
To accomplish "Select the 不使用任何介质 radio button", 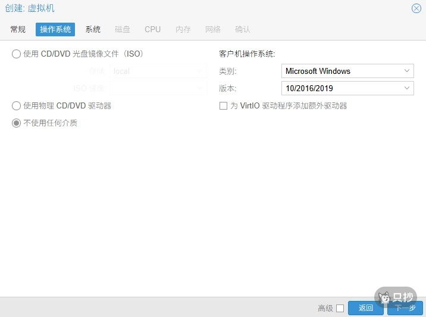I will 17,123.
